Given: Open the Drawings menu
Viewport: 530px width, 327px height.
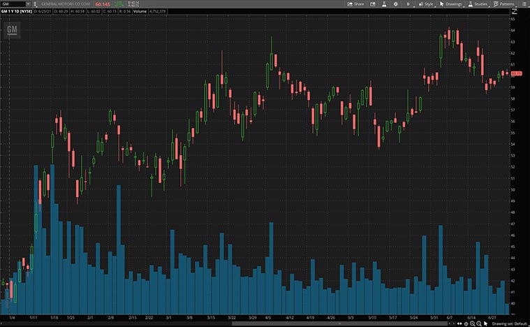Looking at the screenshot, I should point(451,3).
